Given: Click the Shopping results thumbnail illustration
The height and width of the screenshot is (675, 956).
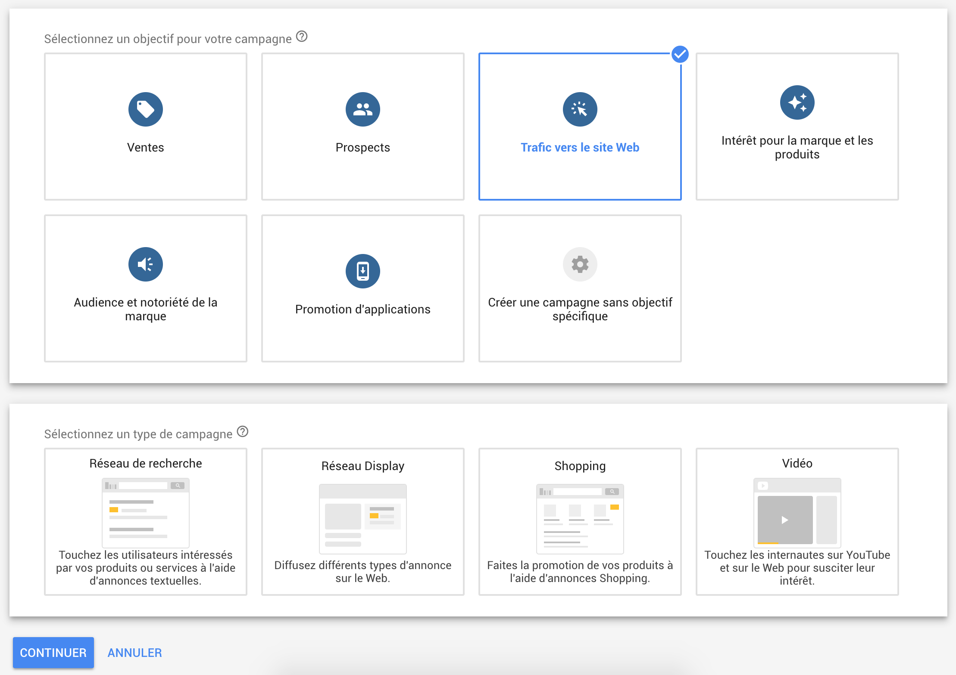Looking at the screenshot, I should [x=580, y=519].
